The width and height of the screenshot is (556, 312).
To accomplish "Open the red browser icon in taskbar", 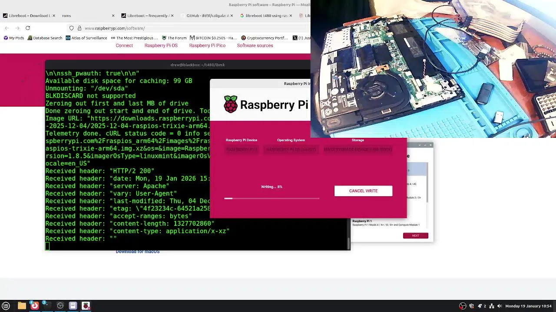I will (34, 306).
